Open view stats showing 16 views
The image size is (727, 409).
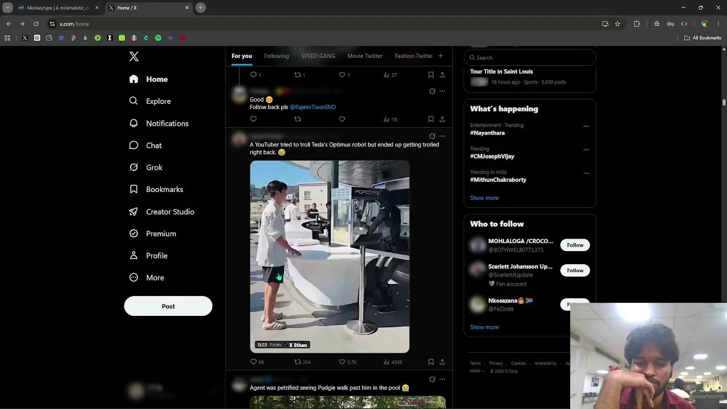(x=390, y=119)
